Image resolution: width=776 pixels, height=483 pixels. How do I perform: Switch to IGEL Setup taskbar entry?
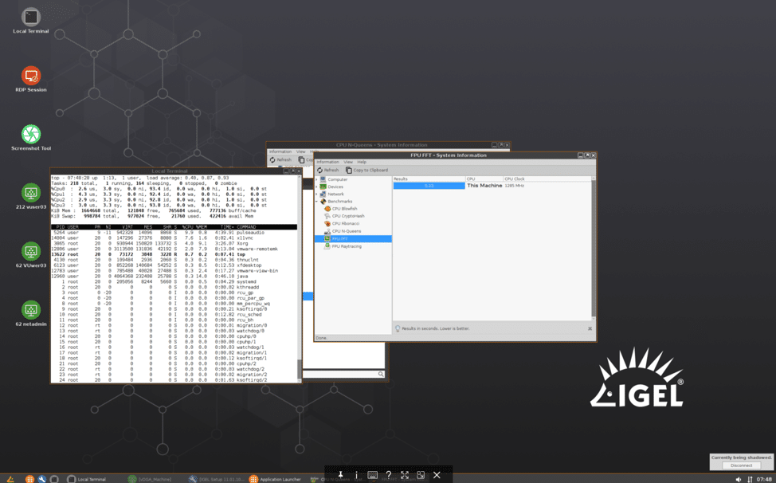215,479
